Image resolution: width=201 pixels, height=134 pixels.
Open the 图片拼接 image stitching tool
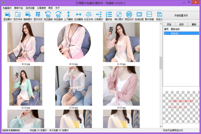coord(149,15)
